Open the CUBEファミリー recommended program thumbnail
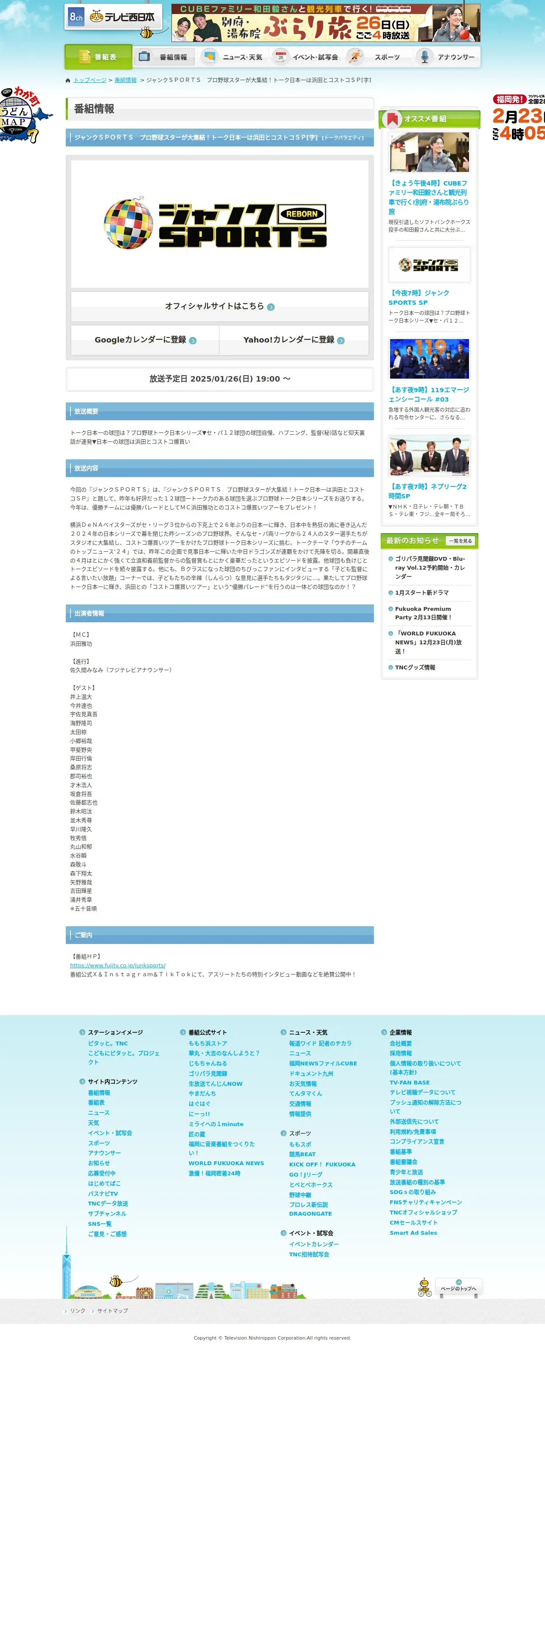 [430, 152]
